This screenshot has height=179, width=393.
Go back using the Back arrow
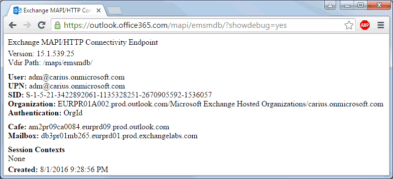[x=12, y=25]
